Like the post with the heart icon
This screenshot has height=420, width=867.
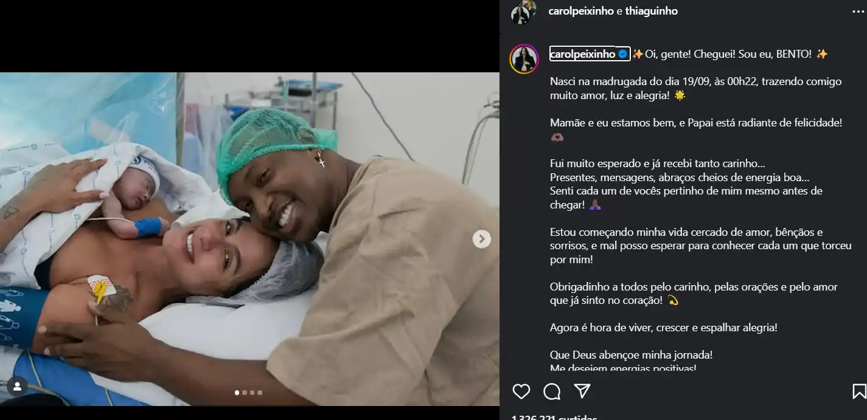tap(521, 391)
